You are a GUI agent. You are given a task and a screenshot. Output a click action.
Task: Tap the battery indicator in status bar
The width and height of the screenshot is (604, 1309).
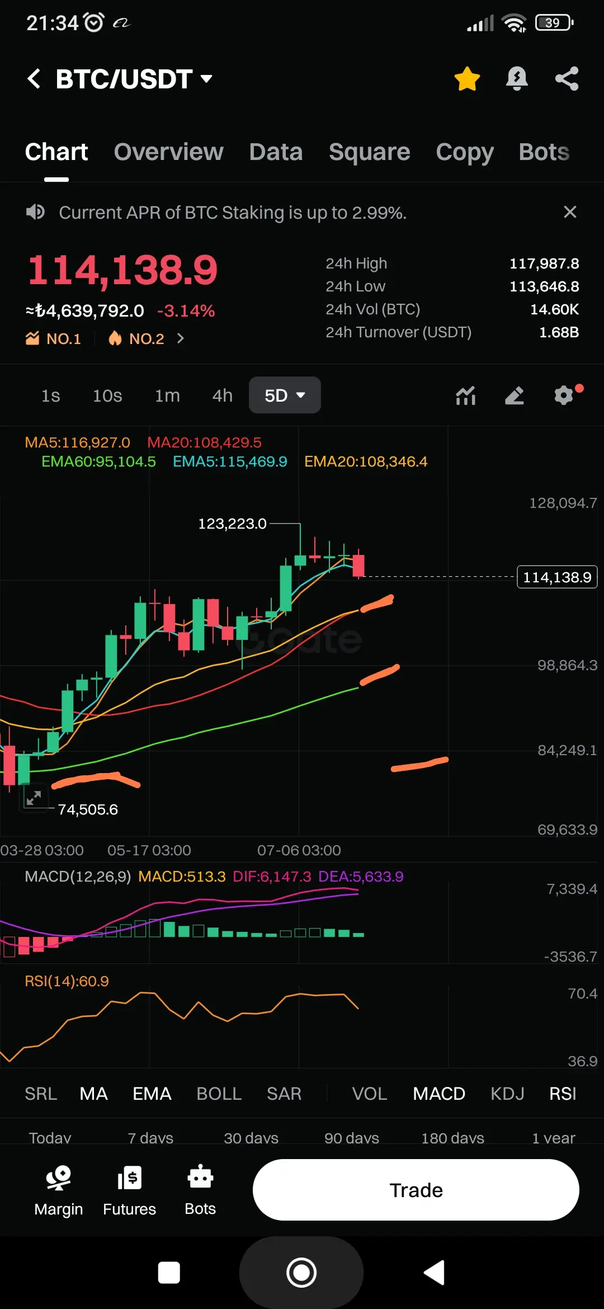click(554, 23)
